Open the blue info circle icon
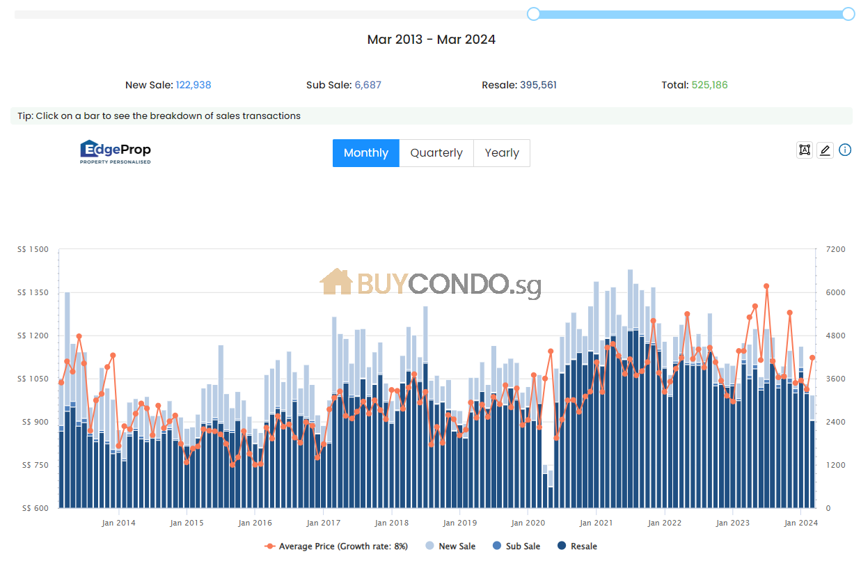Image resolution: width=861 pixels, height=568 pixels. click(x=845, y=150)
